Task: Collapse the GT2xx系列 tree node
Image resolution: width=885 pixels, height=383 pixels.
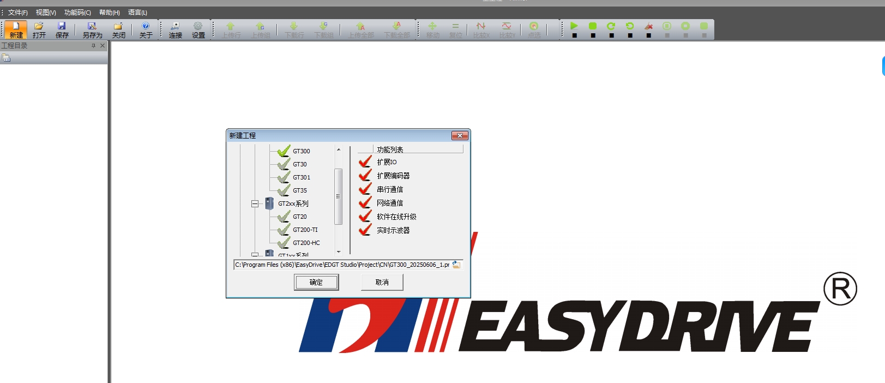Action: pos(255,204)
